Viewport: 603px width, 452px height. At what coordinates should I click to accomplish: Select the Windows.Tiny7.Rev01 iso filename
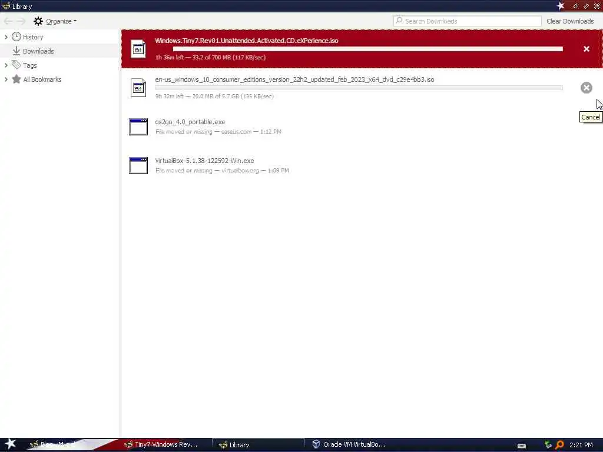pos(247,41)
